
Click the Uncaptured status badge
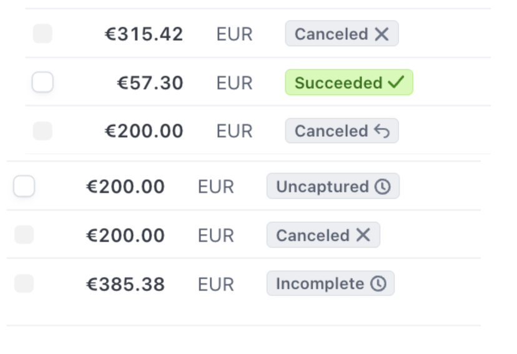pos(332,187)
